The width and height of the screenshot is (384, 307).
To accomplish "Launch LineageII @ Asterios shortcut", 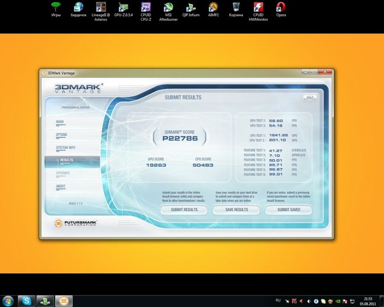I will [101, 12].
